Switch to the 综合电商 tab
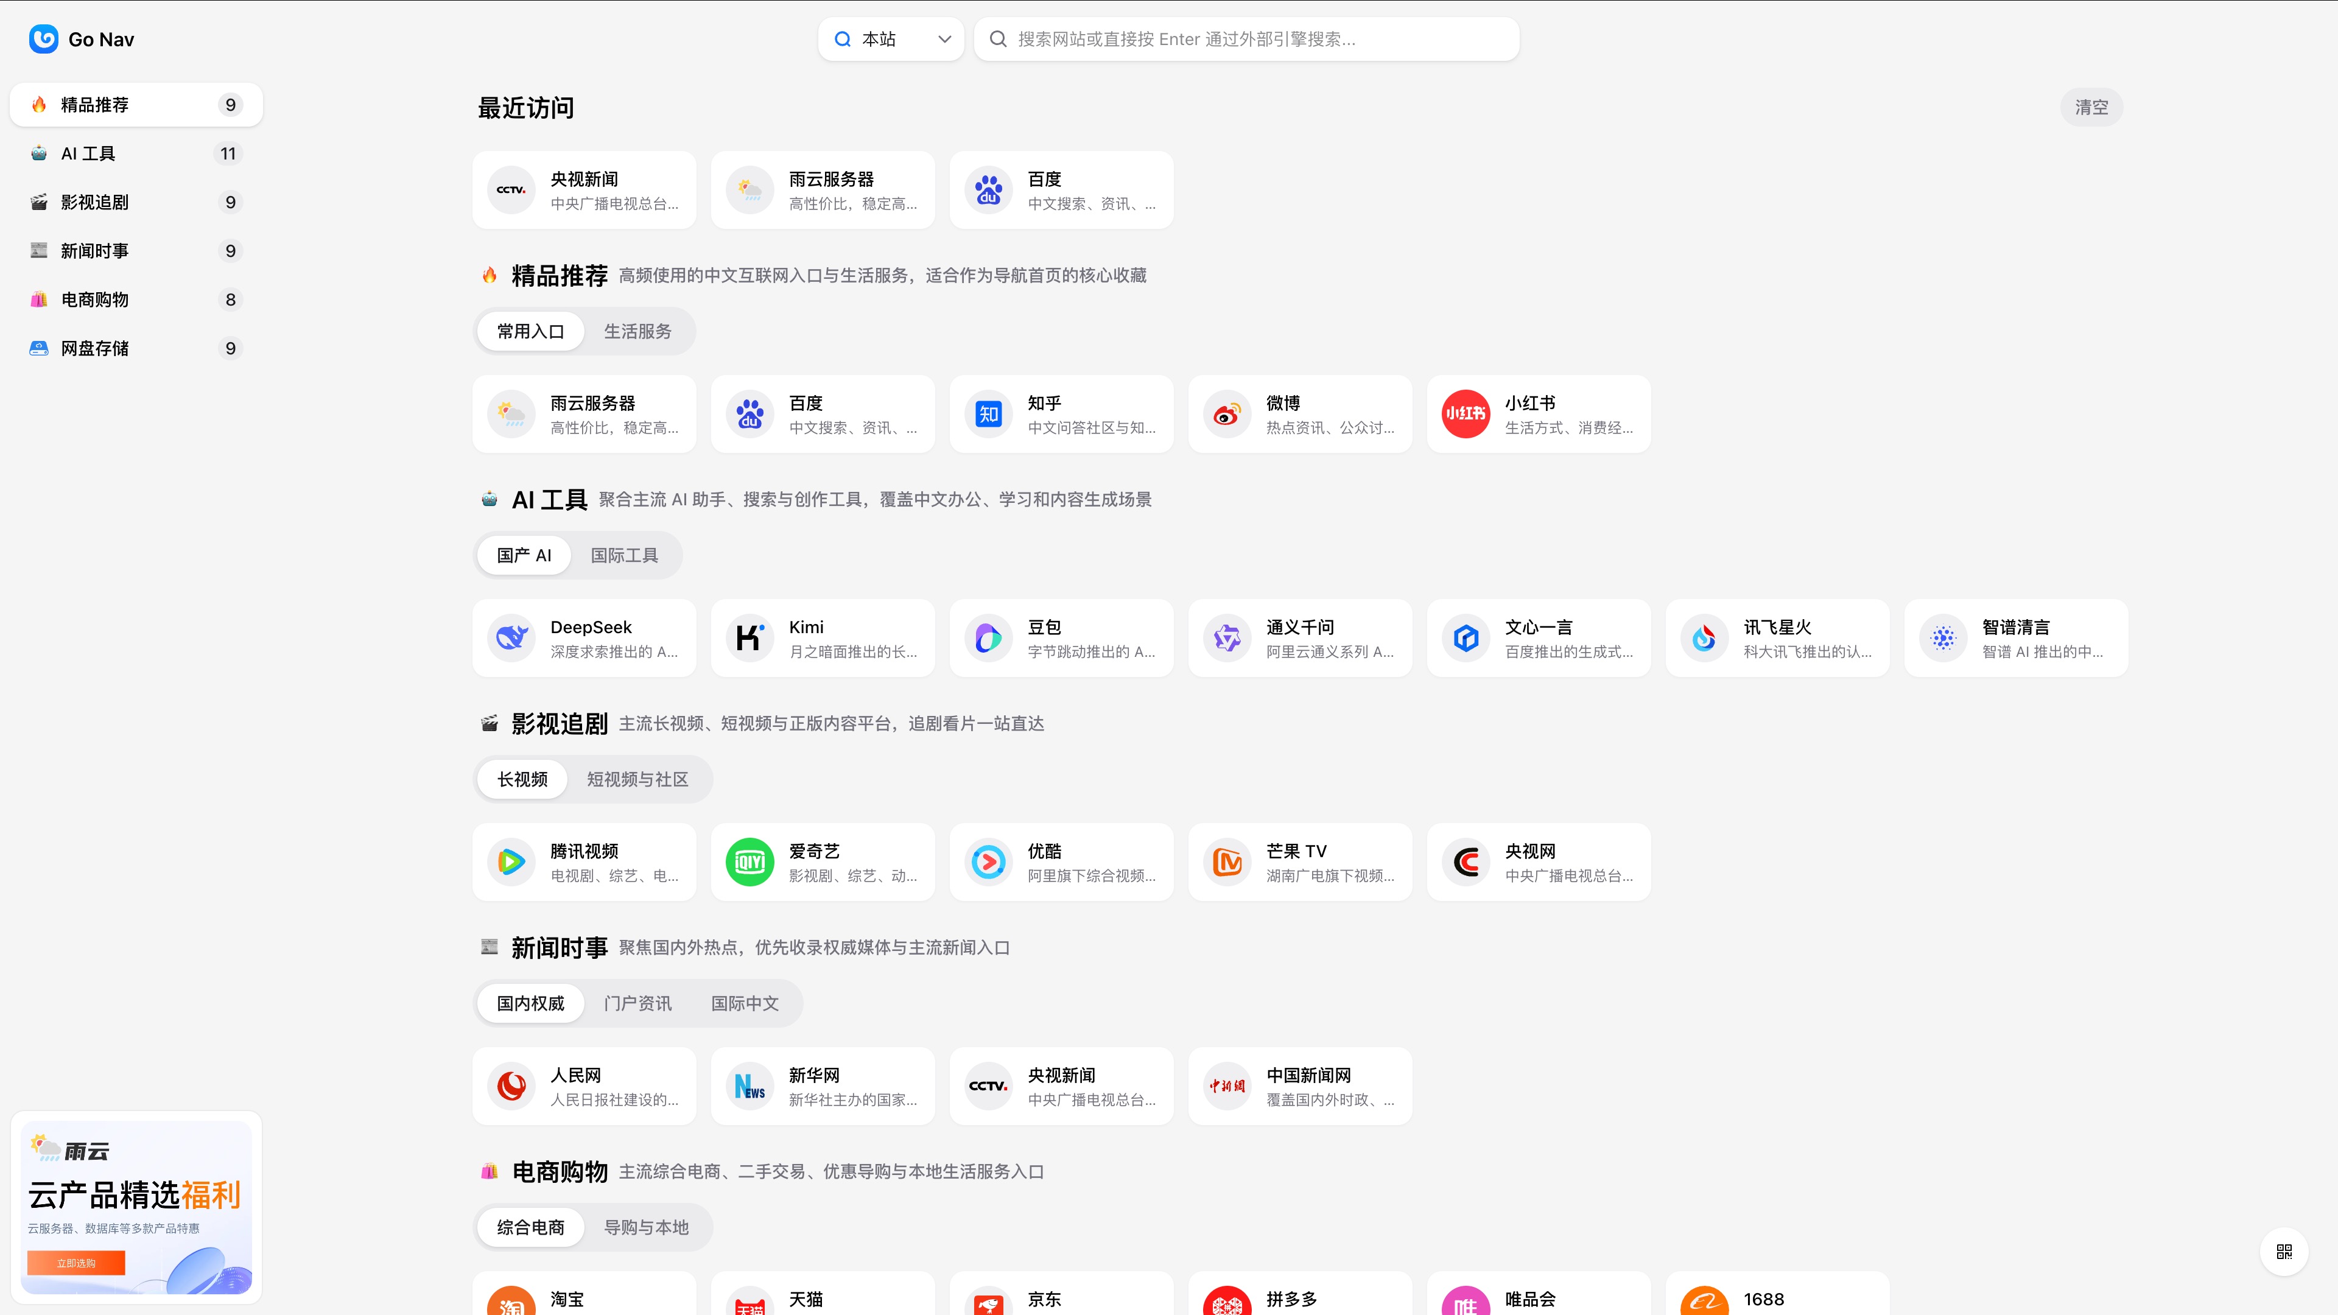This screenshot has width=2338, height=1315. click(x=531, y=1228)
